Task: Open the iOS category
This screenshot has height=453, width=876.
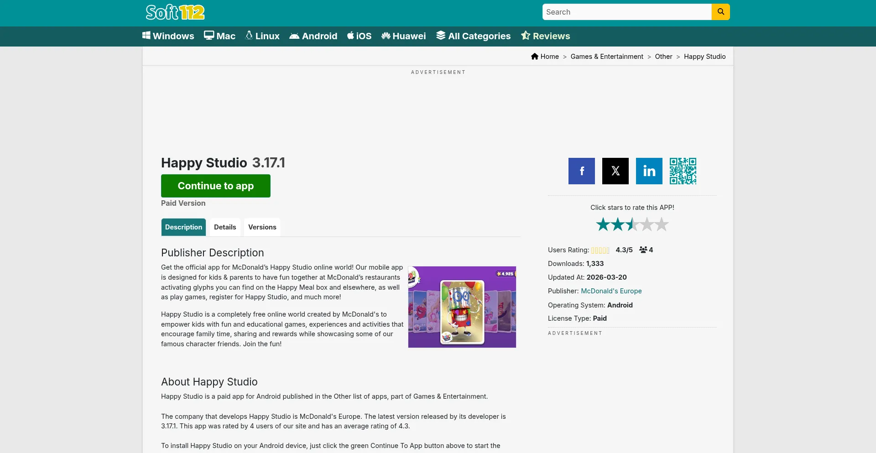Action: [360, 36]
